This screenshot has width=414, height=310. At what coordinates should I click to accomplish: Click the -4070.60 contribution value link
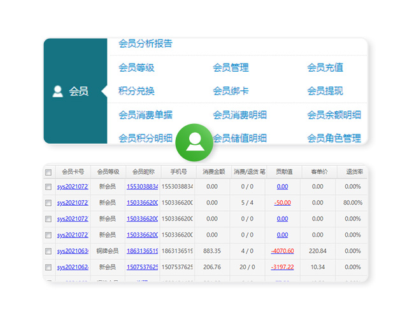[282, 251]
